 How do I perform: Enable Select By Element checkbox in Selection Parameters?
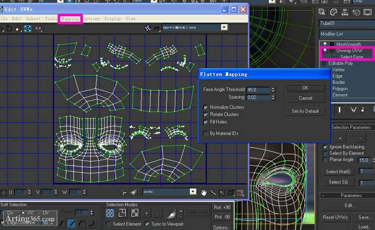pos(325,154)
